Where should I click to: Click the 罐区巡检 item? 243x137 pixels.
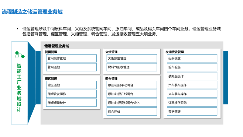click(71, 85)
